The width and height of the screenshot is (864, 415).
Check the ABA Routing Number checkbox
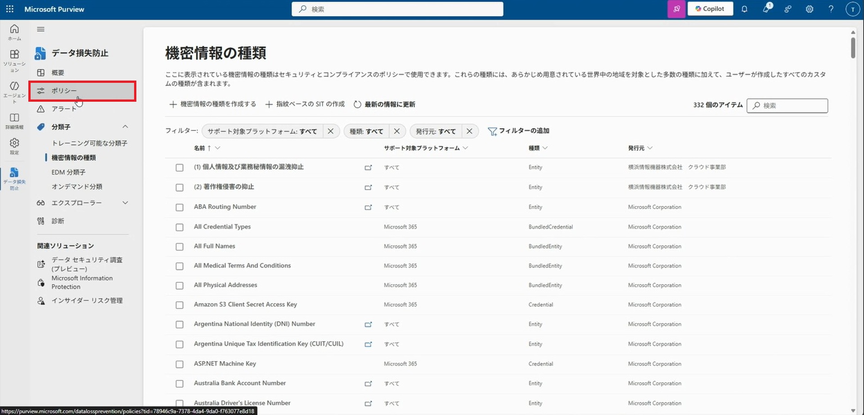(x=180, y=207)
